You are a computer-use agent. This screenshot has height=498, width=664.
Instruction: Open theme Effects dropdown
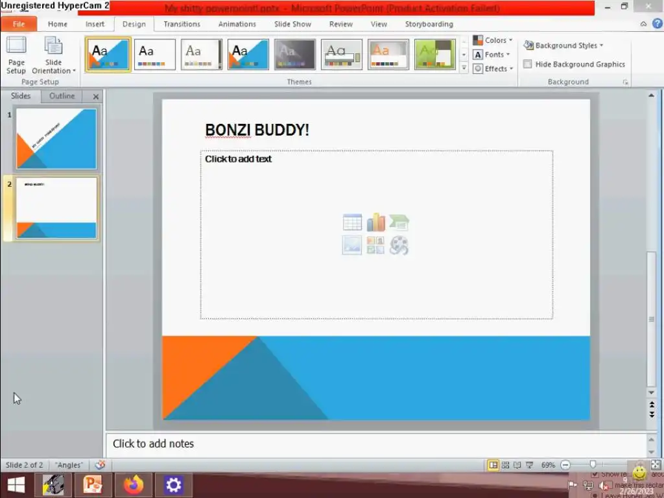pos(493,69)
